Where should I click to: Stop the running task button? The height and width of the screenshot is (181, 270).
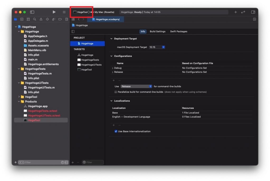64,12
